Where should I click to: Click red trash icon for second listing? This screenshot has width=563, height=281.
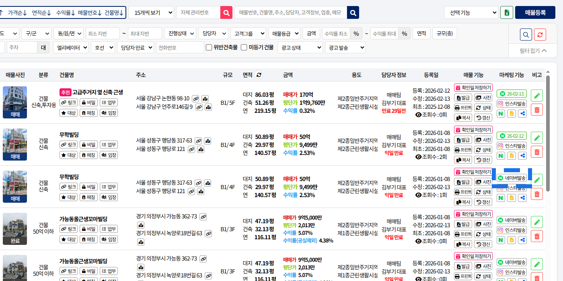(x=536, y=152)
